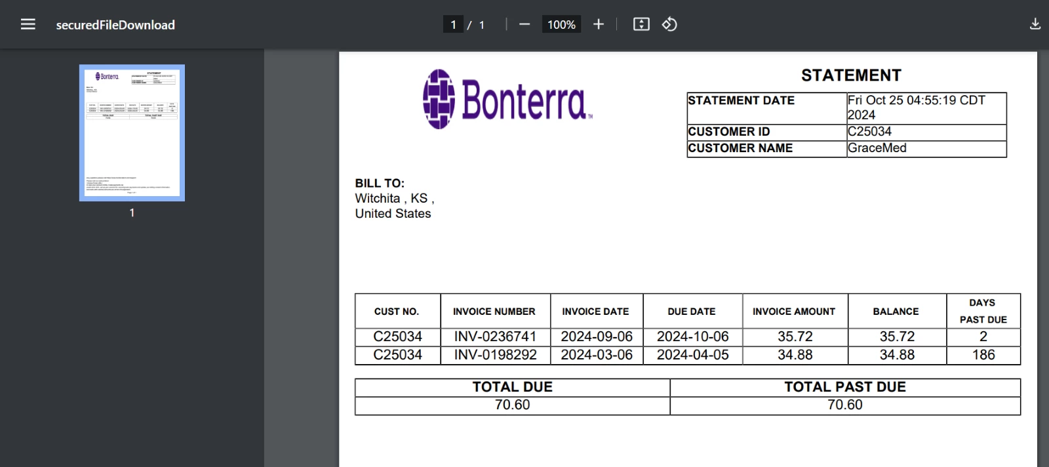Click the 70.60 value under TOTAL PAST DUE
1049x467 pixels.
click(845, 405)
